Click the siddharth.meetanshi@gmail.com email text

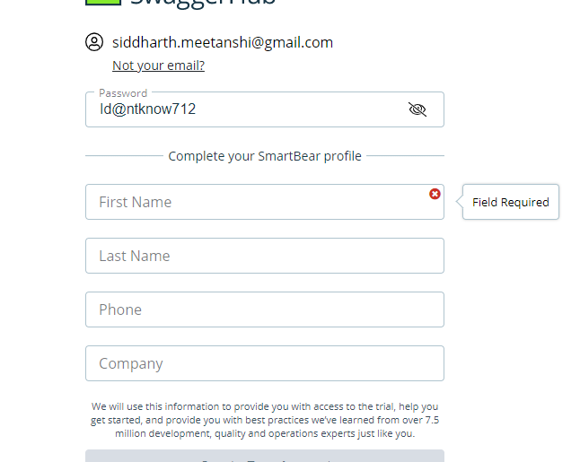223,42
